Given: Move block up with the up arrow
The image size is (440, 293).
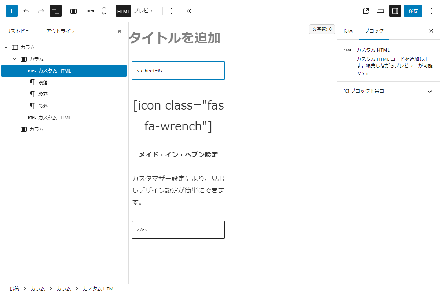Looking at the screenshot, I should pos(104,8).
